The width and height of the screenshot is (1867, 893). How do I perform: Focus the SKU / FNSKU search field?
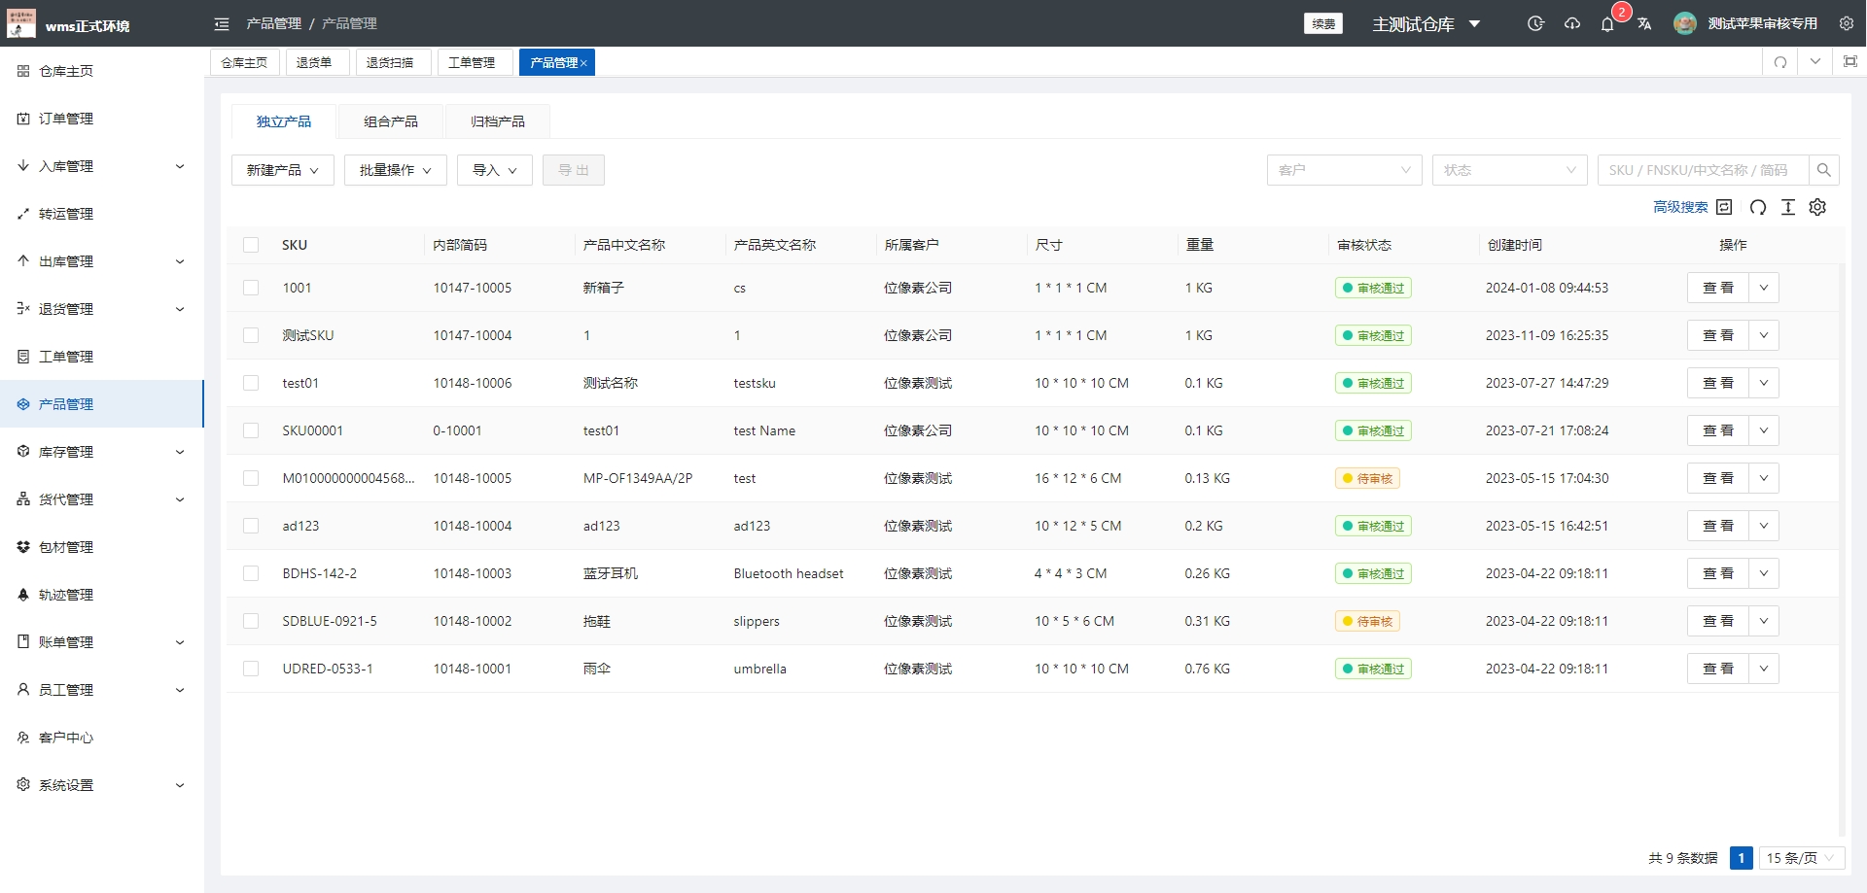(1703, 170)
